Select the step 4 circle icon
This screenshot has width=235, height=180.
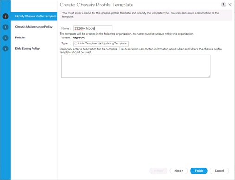click(x=6, y=49)
